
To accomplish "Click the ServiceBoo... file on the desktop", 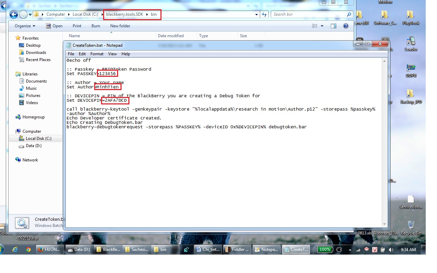I will click(411, 202).
